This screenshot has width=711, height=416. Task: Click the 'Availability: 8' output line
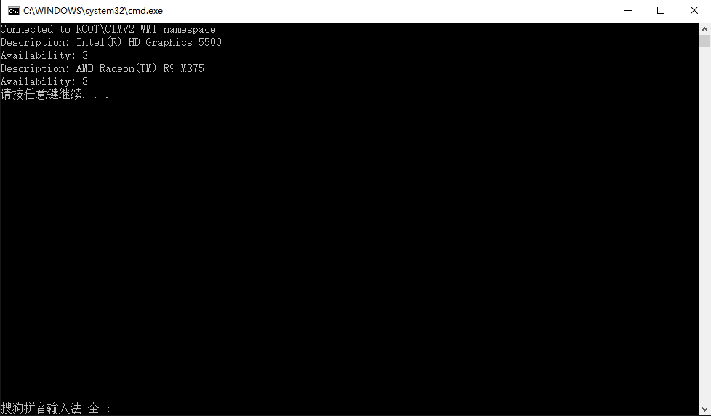pyautogui.click(x=44, y=81)
